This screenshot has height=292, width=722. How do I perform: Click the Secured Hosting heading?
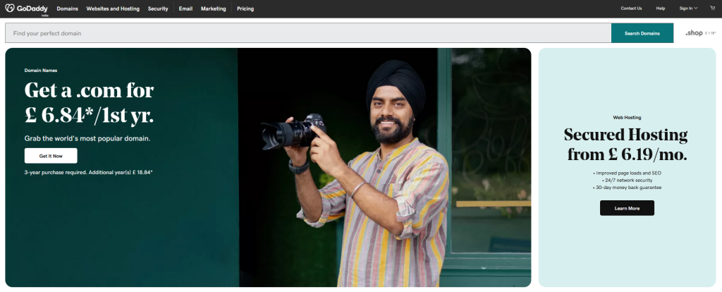pyautogui.click(x=627, y=145)
